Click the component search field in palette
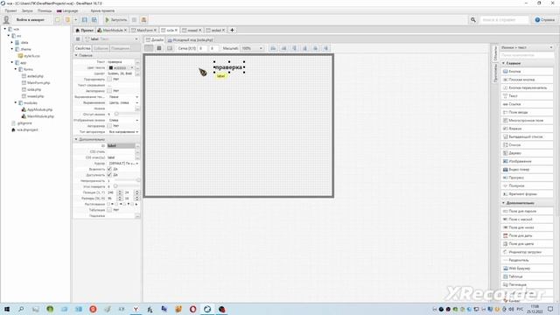 (x=527, y=55)
